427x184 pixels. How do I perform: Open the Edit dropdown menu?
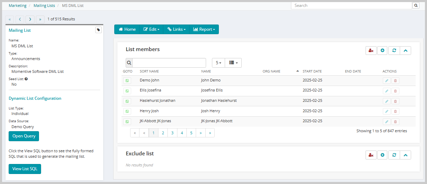[x=151, y=29]
